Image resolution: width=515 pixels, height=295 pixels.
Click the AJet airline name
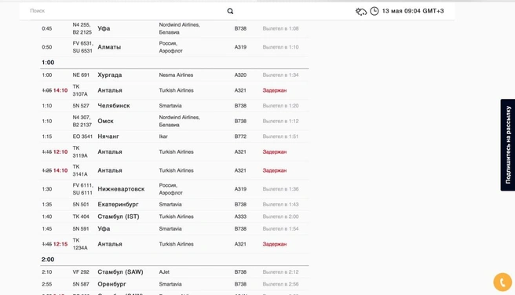[x=164, y=272]
